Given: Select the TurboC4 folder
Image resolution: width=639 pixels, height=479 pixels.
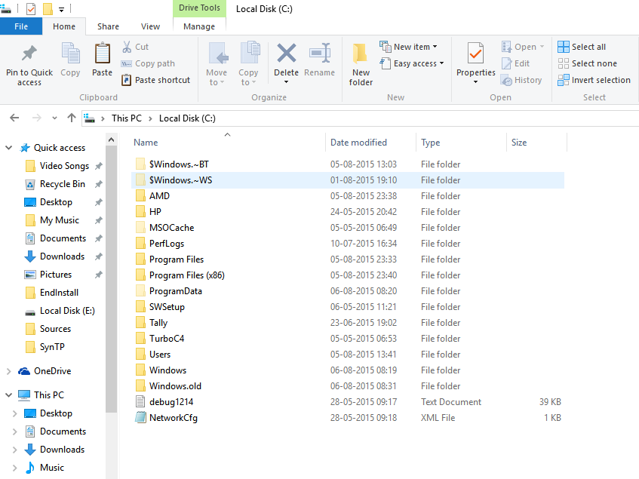Looking at the screenshot, I should click(x=167, y=339).
